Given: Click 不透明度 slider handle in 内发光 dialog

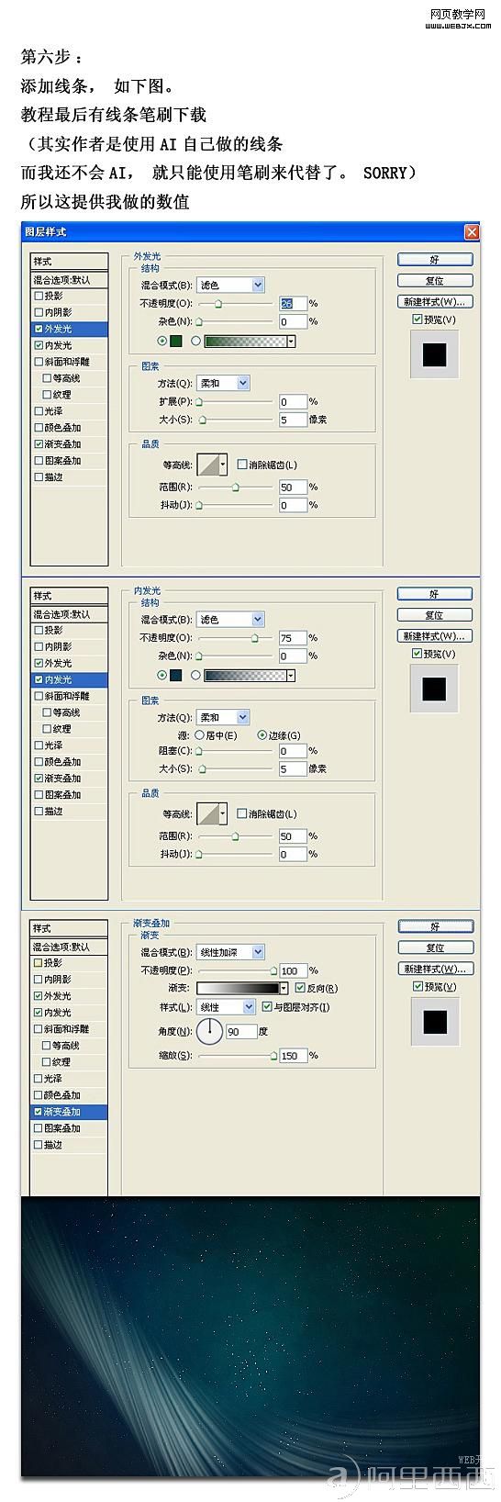Looking at the screenshot, I should (x=255, y=638).
